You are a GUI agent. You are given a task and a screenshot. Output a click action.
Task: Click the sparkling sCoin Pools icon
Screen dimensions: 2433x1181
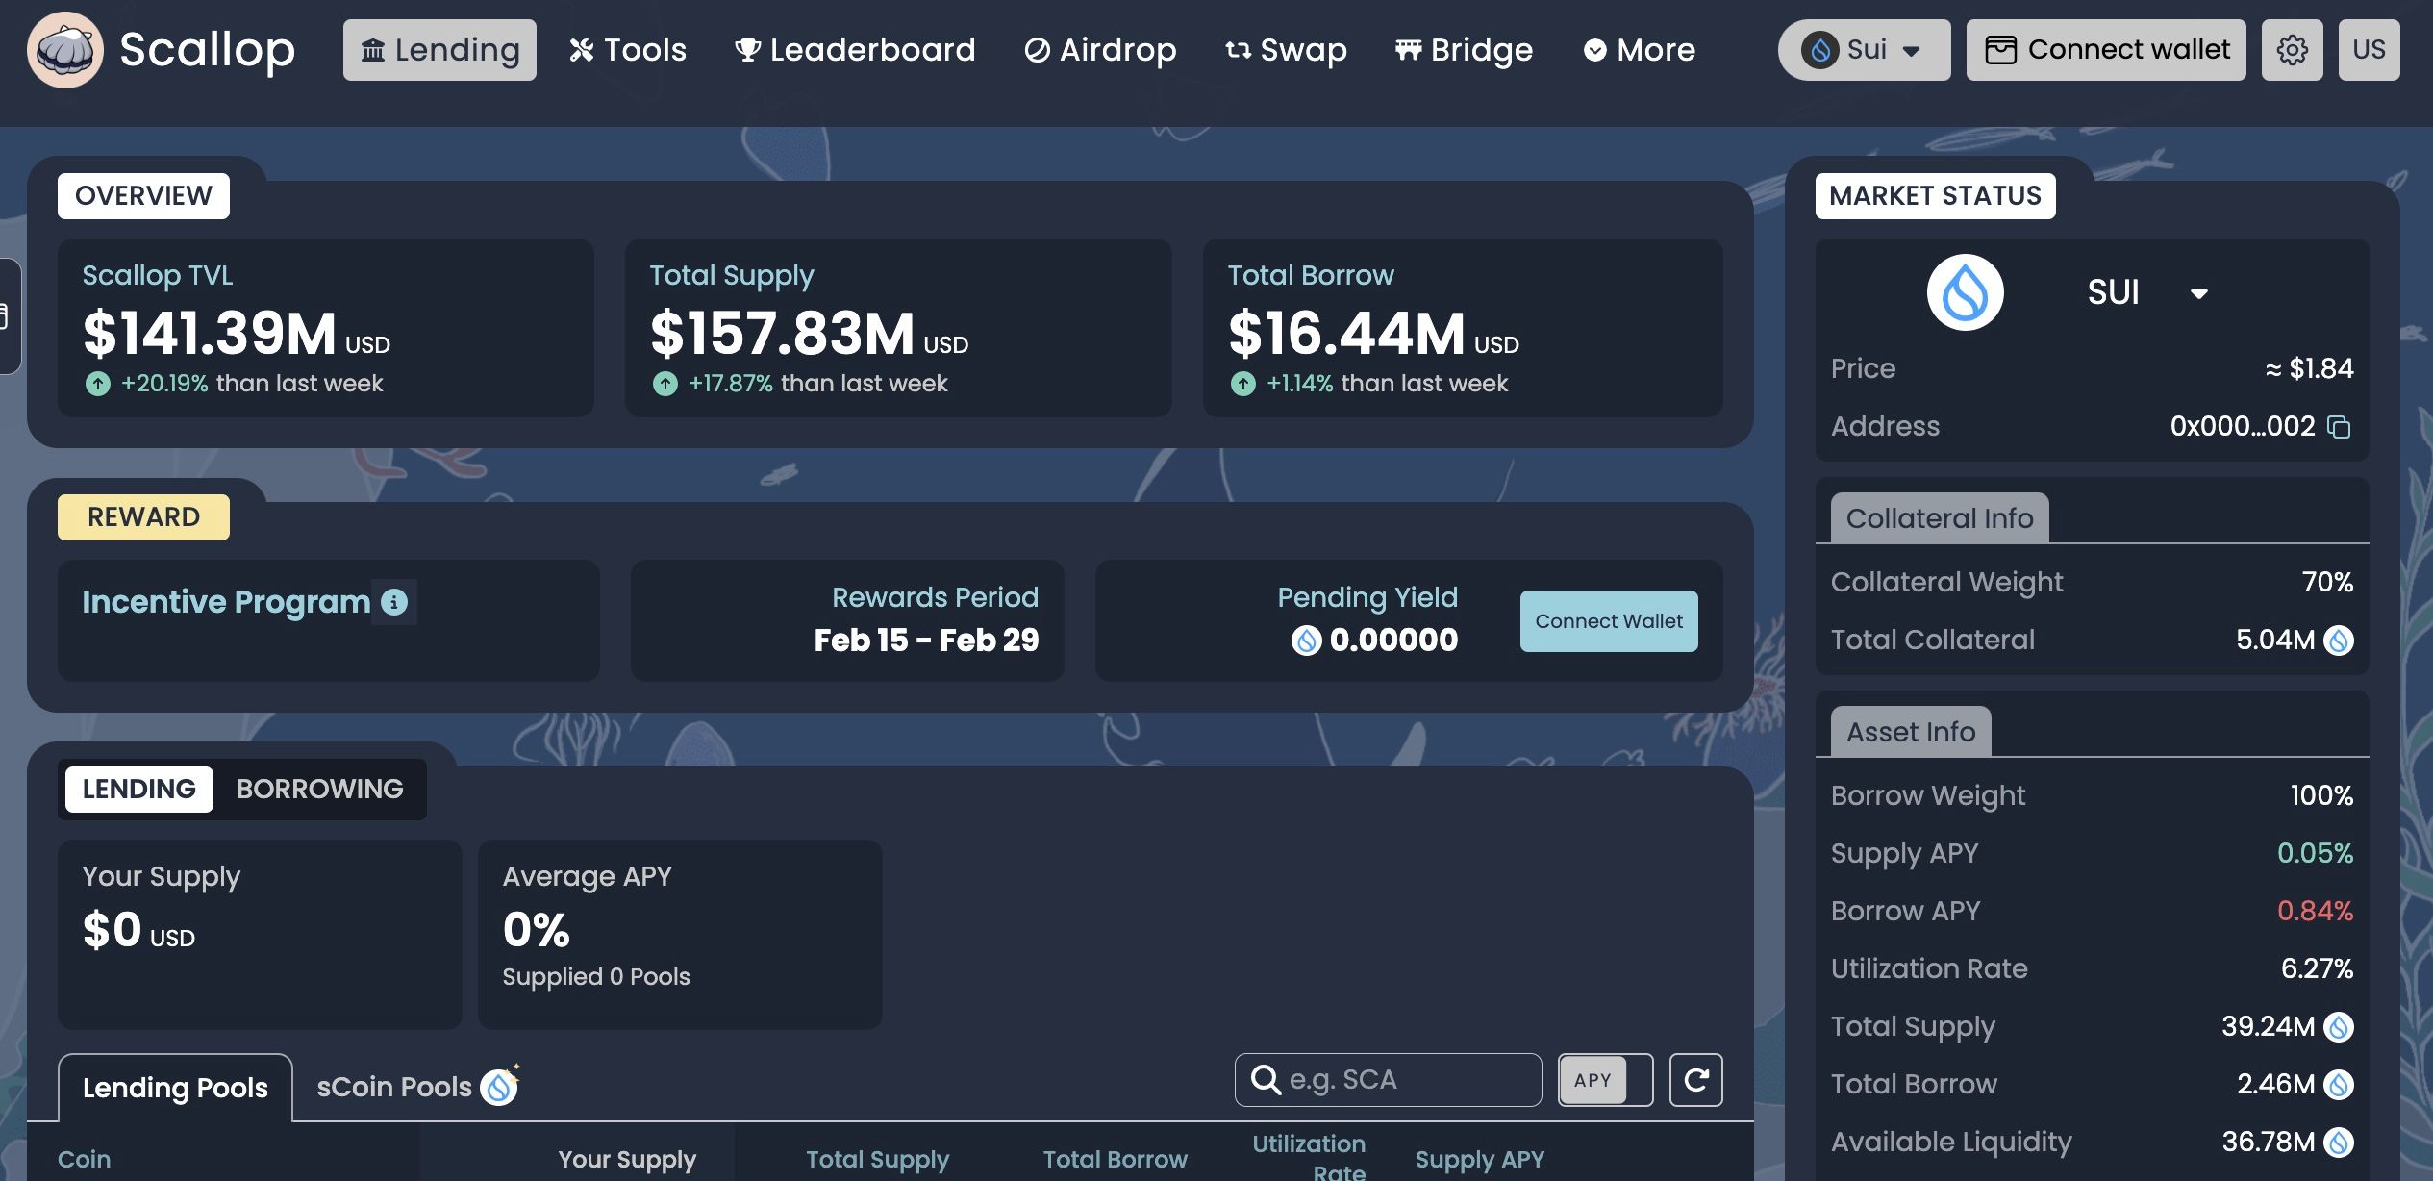click(500, 1086)
